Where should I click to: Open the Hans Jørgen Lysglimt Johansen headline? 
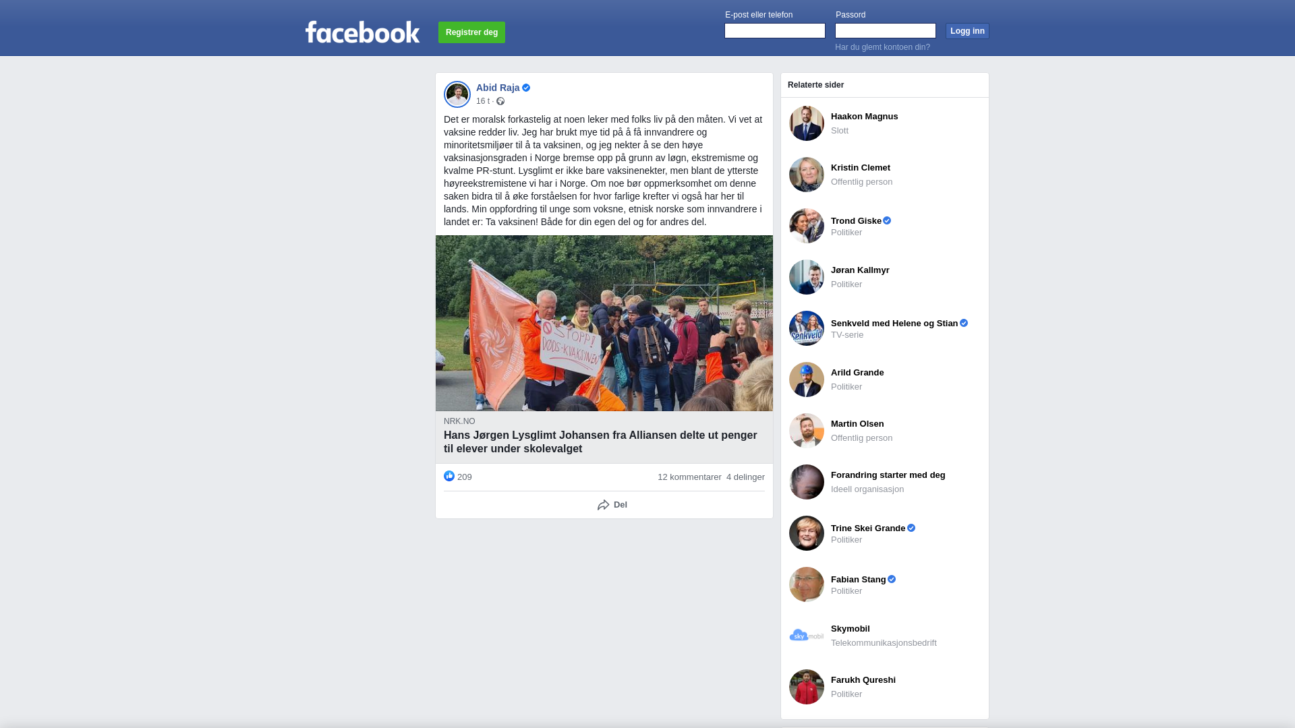tap(600, 442)
